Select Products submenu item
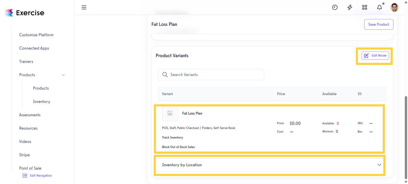408x184 pixels. (x=41, y=88)
